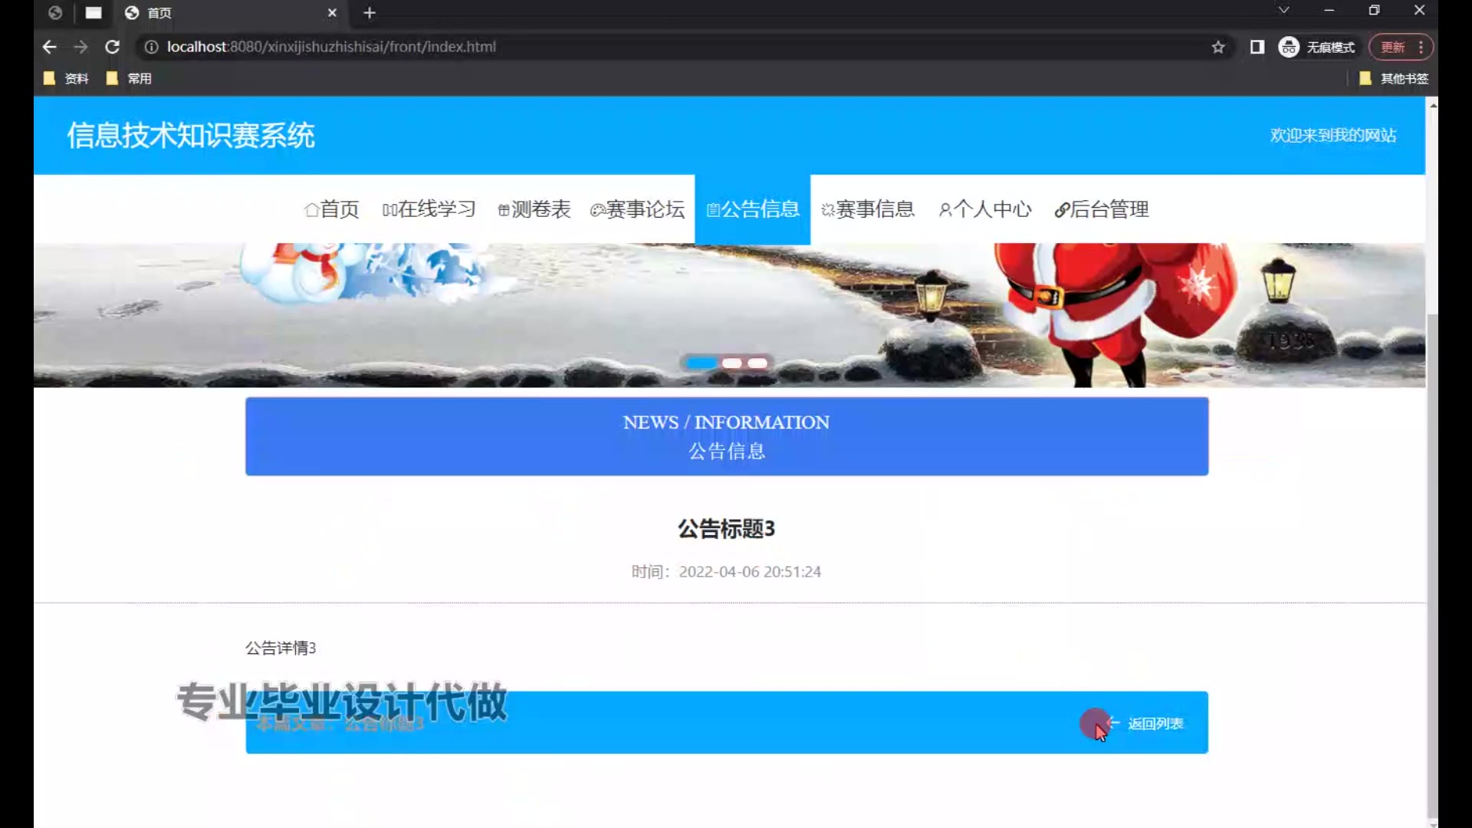Expand the tab search chevron
The height and width of the screenshot is (828, 1472).
1283,11
